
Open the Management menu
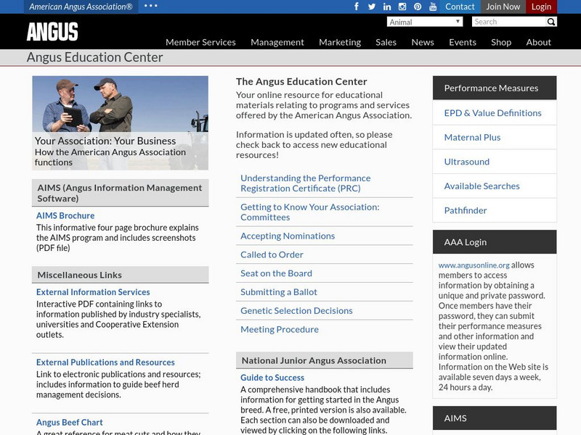pos(277,42)
